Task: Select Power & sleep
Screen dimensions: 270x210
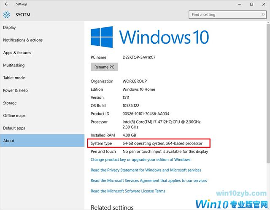Action: tap(42, 90)
